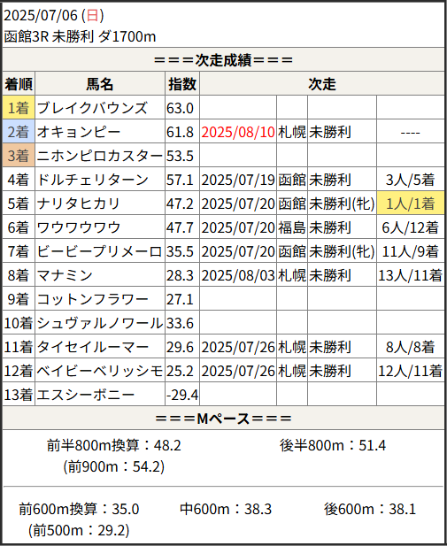This screenshot has width=447, height=546.
Task: Click the index value -29.4
Action: click(x=182, y=395)
